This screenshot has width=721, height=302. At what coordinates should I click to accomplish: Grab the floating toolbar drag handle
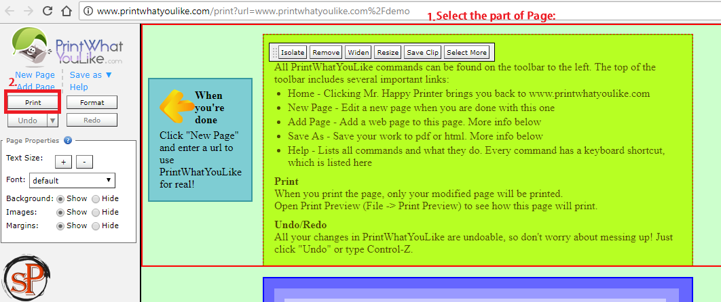click(275, 52)
